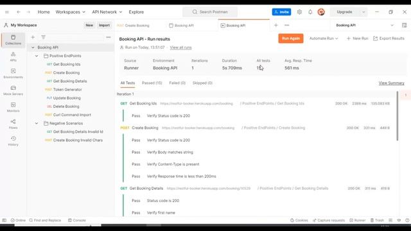411x231 pixels.
Task: Open the user avatar menu
Action: point(321,12)
